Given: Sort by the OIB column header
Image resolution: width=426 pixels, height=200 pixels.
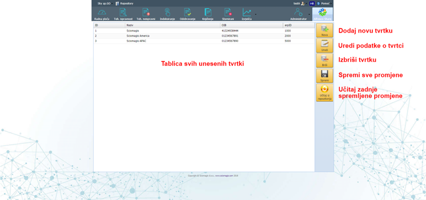Looking at the screenshot, I should [x=252, y=25].
